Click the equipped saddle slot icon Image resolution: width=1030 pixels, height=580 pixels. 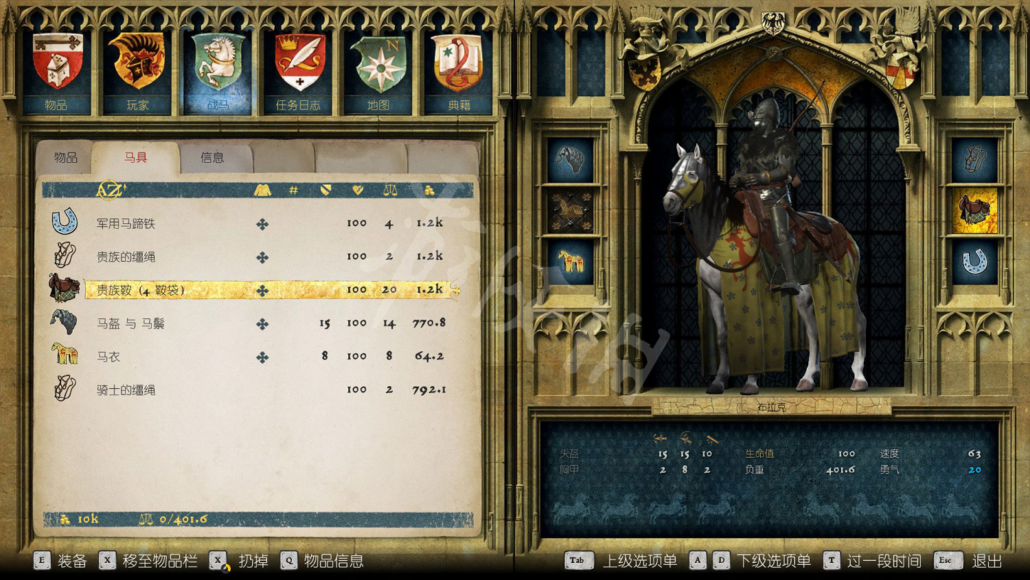tap(974, 210)
